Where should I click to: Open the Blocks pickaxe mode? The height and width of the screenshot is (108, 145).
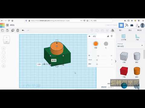coord(127,25)
